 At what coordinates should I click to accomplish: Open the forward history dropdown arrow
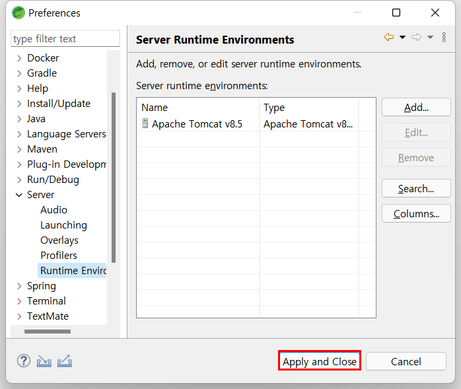pyautogui.click(x=430, y=38)
